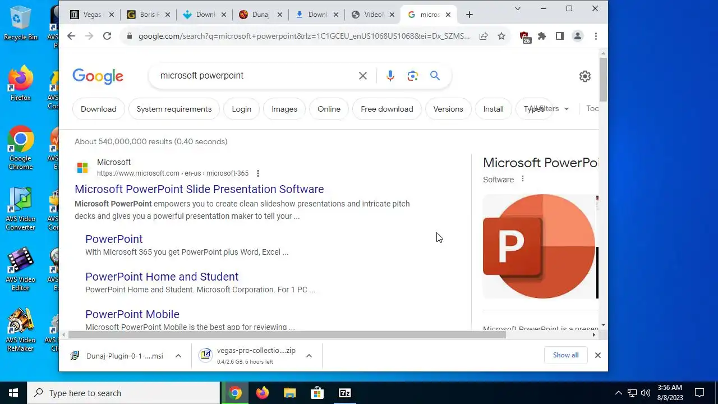This screenshot has height=404, width=718.
Task: Click the Chrome forward arrow button
Action: 89,36
